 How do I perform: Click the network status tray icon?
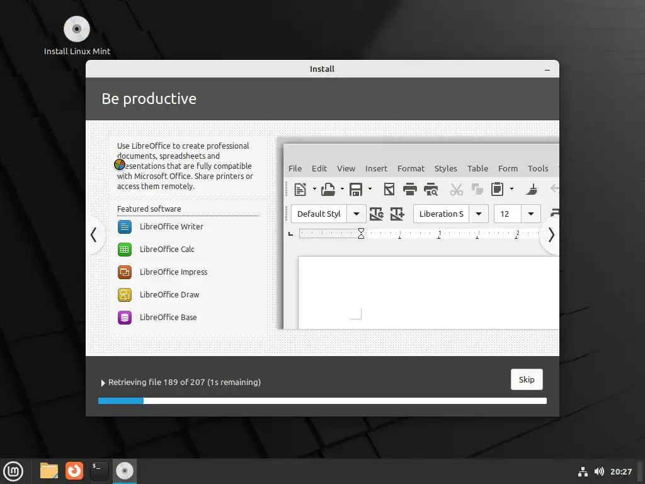point(583,471)
